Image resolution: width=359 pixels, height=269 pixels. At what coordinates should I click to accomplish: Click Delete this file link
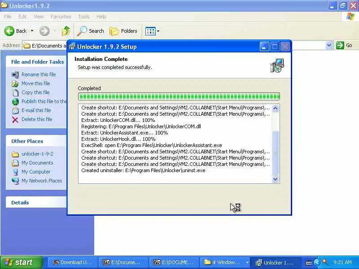(x=37, y=119)
